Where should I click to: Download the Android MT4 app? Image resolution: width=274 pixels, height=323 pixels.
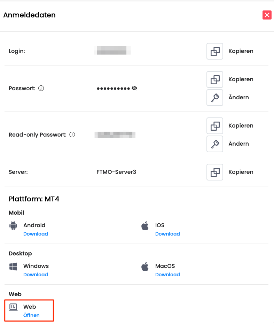click(36, 234)
